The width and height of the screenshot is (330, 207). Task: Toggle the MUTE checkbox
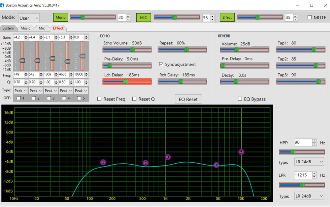310,17
